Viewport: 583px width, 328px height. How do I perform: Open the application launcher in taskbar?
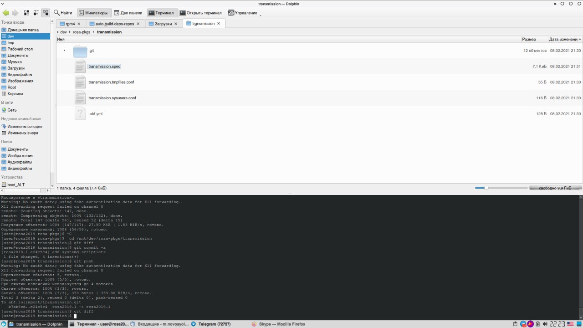[x=4, y=324]
